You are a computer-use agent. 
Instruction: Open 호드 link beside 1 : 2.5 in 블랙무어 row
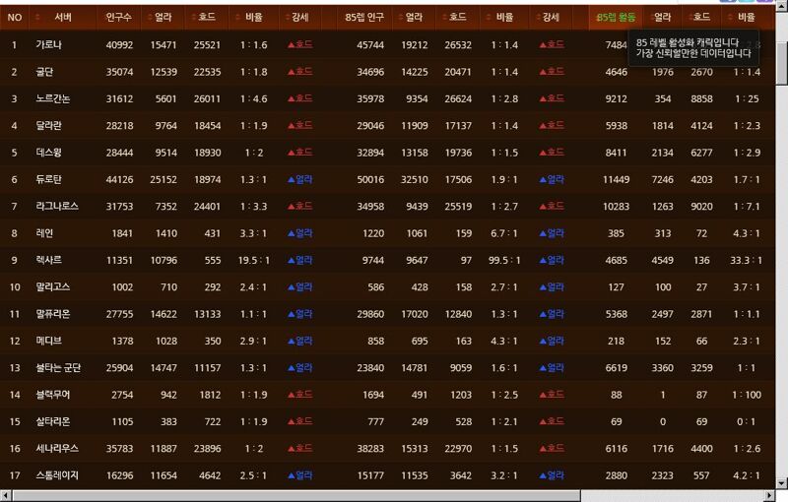click(552, 395)
